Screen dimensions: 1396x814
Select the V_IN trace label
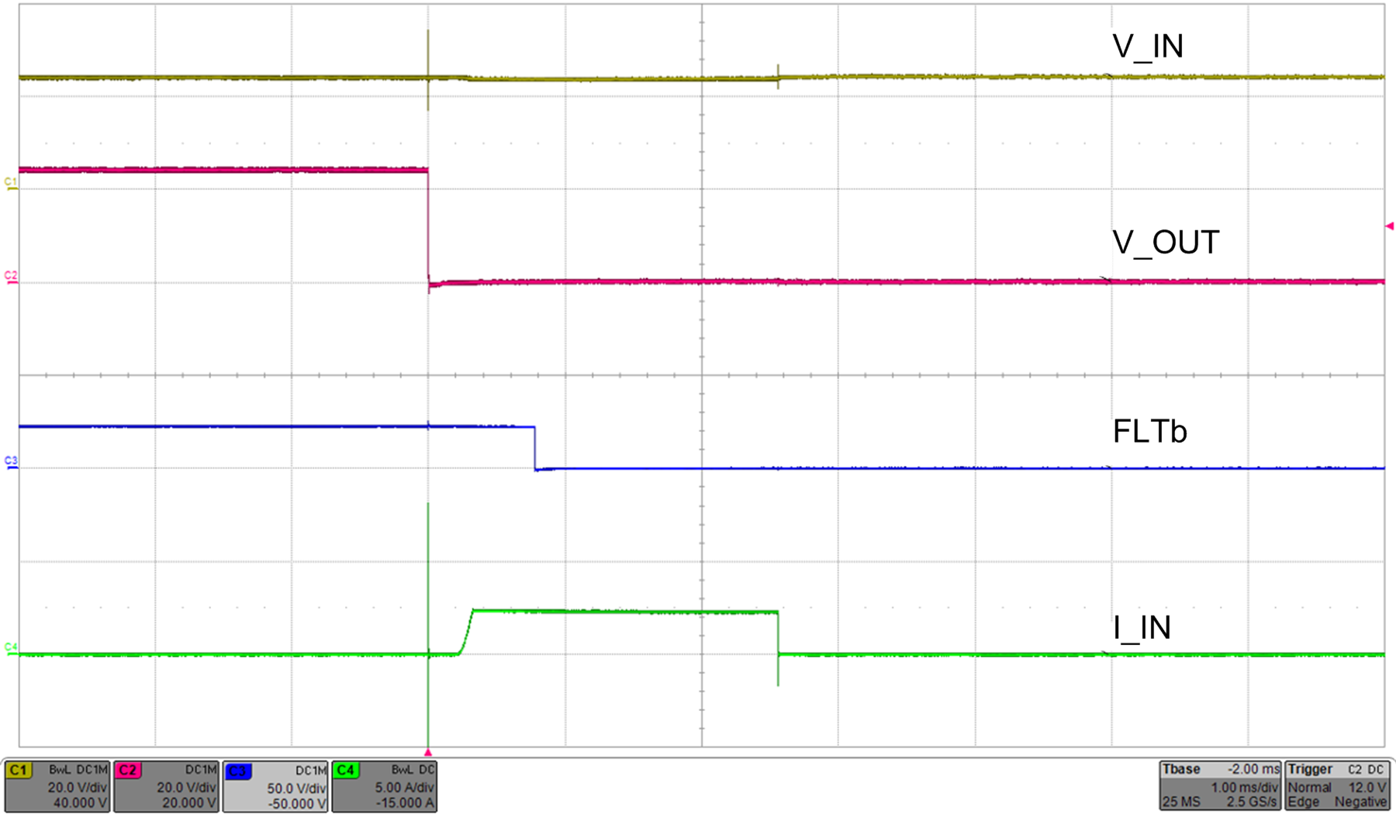[x=1148, y=47]
